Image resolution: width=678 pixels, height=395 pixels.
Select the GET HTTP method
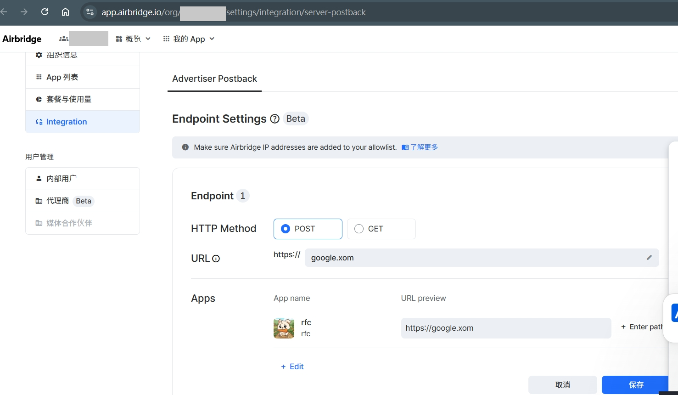tap(381, 229)
